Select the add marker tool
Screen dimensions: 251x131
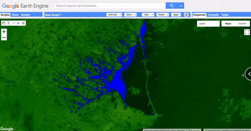click(9, 23)
